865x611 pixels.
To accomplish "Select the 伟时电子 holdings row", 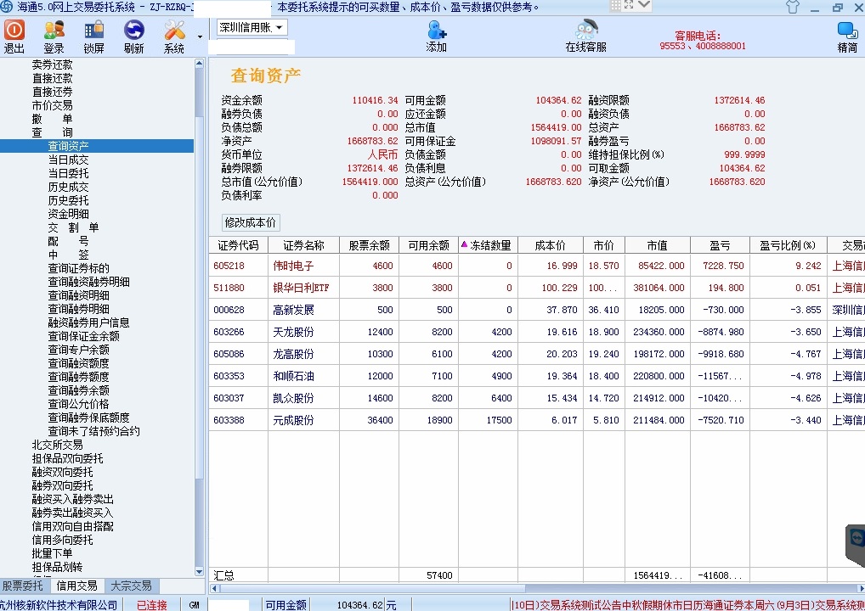I will point(293,266).
